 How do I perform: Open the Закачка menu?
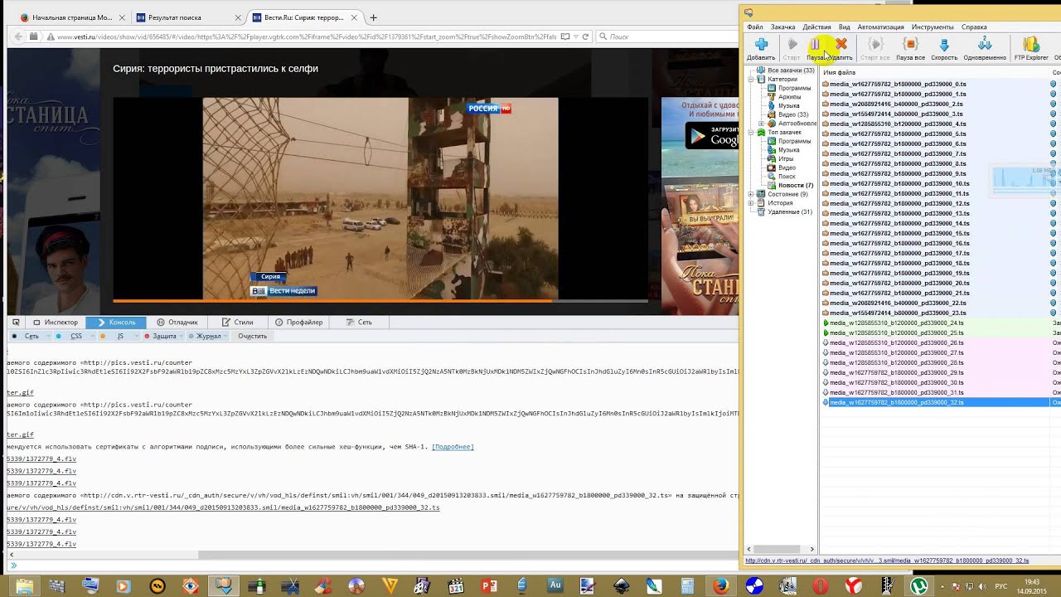click(x=782, y=27)
